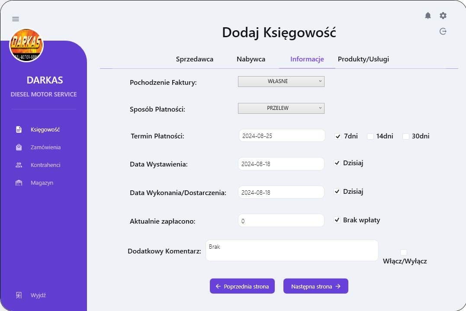
Task: Toggle the 7dni checkbox
Action: (x=337, y=136)
